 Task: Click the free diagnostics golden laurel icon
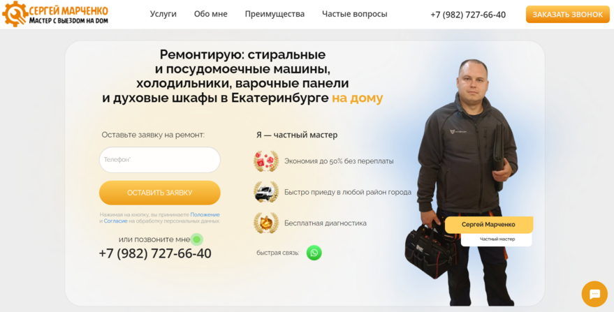[x=266, y=223]
